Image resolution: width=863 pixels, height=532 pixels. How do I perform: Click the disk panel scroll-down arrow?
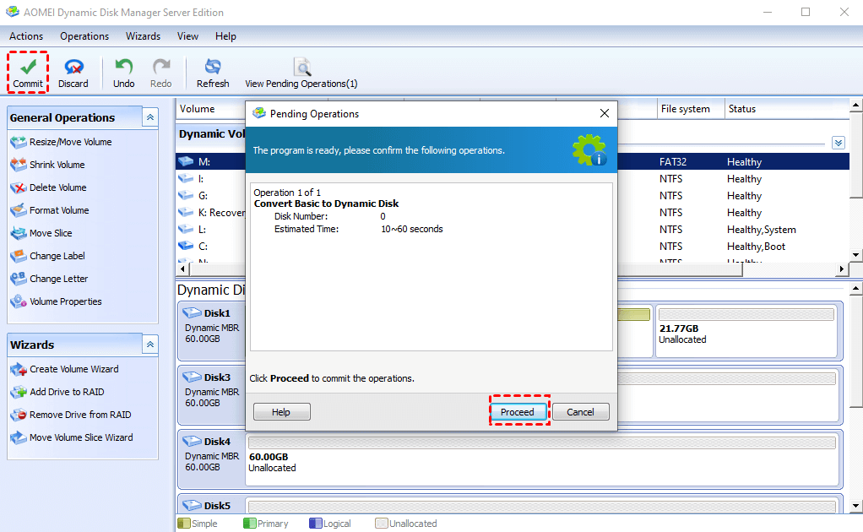pos(856,506)
